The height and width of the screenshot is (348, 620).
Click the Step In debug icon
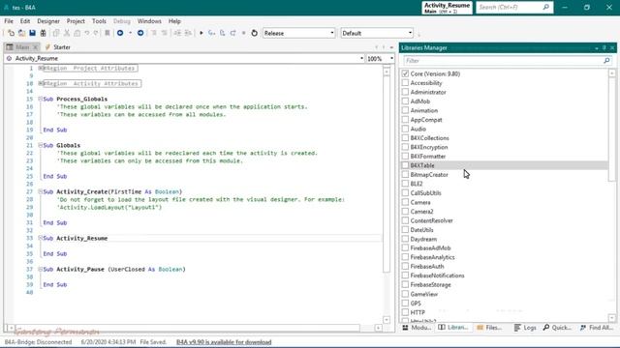211,33
